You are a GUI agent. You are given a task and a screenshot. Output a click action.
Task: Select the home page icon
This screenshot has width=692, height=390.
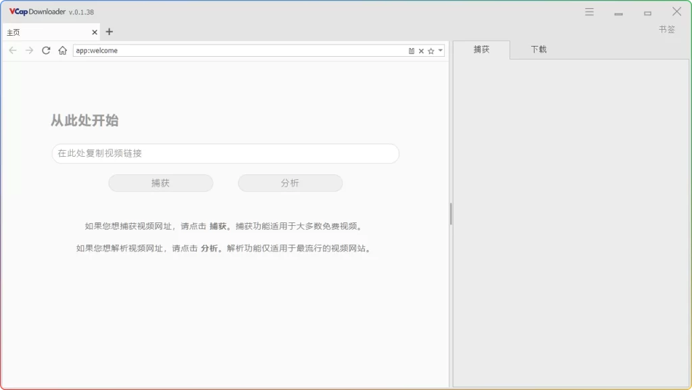(x=61, y=50)
